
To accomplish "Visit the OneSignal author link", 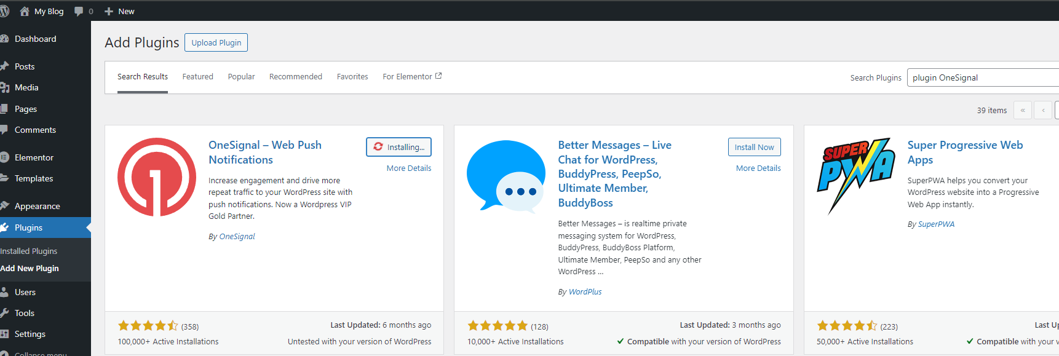I will (237, 236).
